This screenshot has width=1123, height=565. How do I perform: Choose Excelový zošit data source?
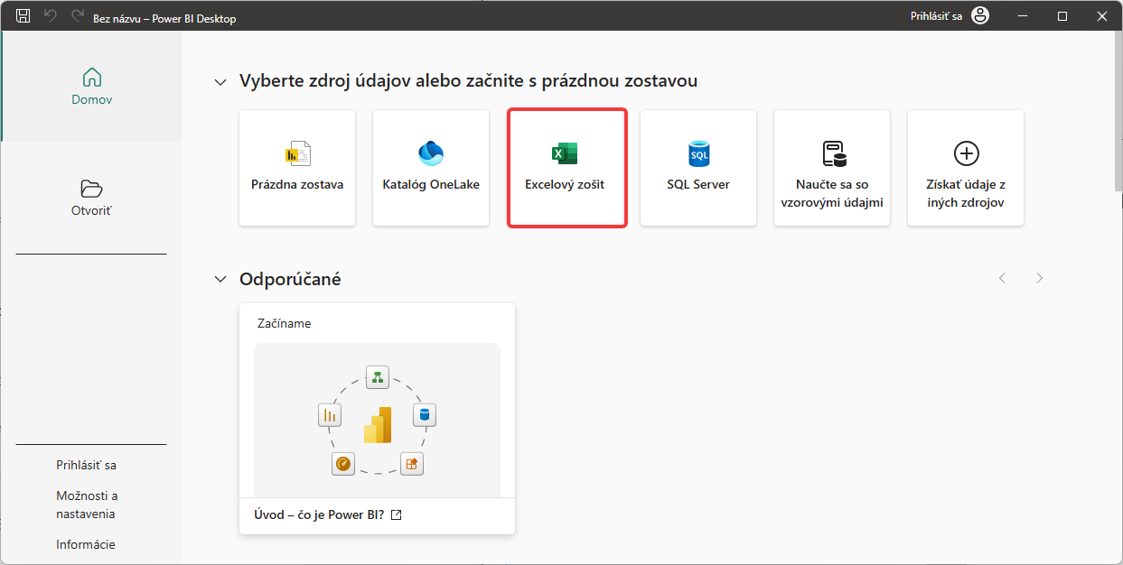tap(567, 168)
